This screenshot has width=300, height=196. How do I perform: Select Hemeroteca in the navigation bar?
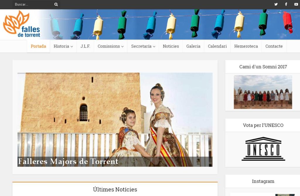[246, 46]
